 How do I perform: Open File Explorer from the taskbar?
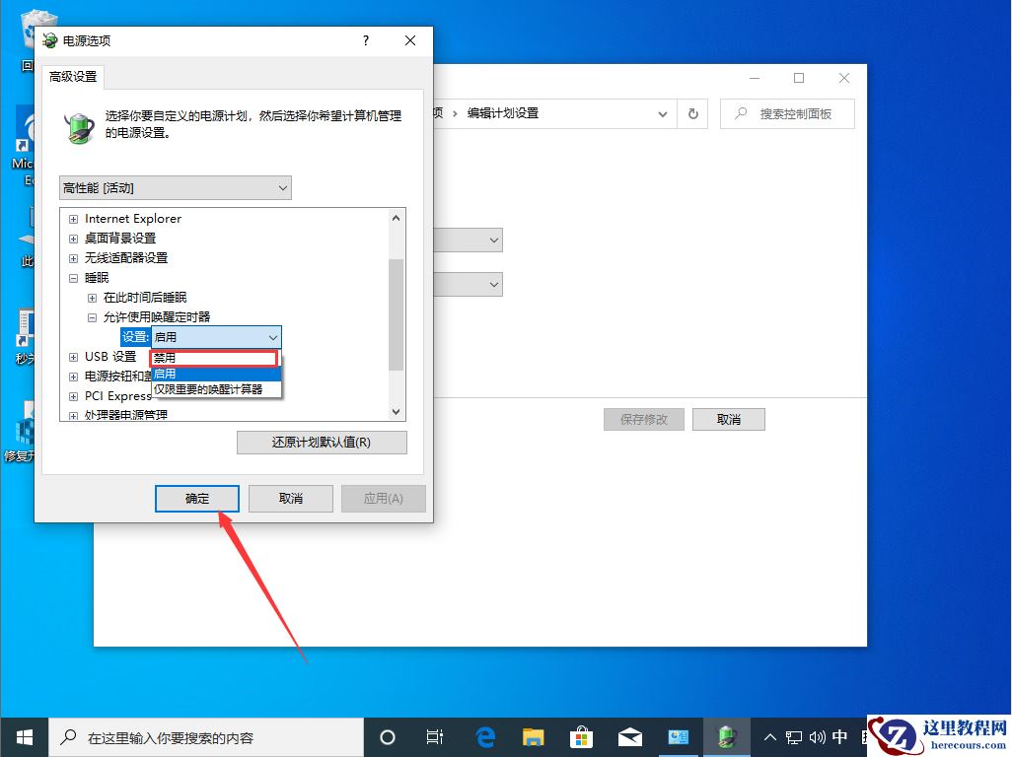533,736
